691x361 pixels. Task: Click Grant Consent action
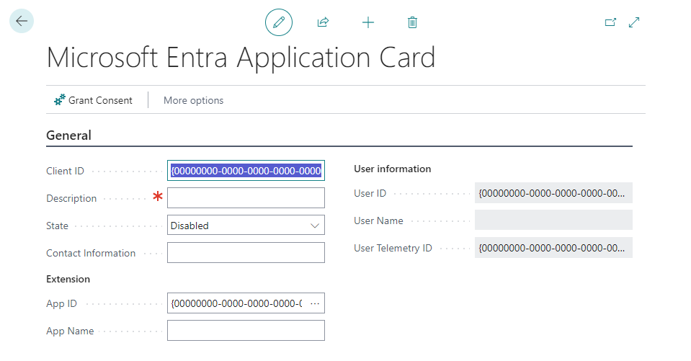93,100
